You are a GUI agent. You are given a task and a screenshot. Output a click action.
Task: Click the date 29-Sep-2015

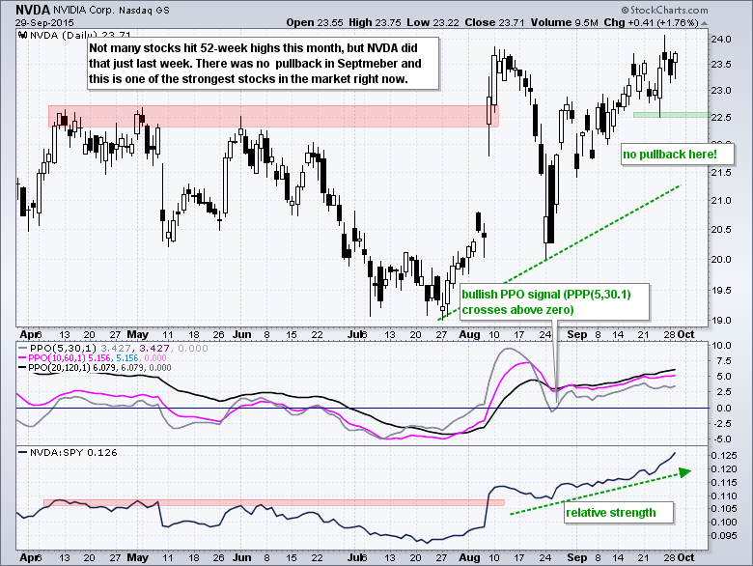pyautogui.click(x=44, y=22)
